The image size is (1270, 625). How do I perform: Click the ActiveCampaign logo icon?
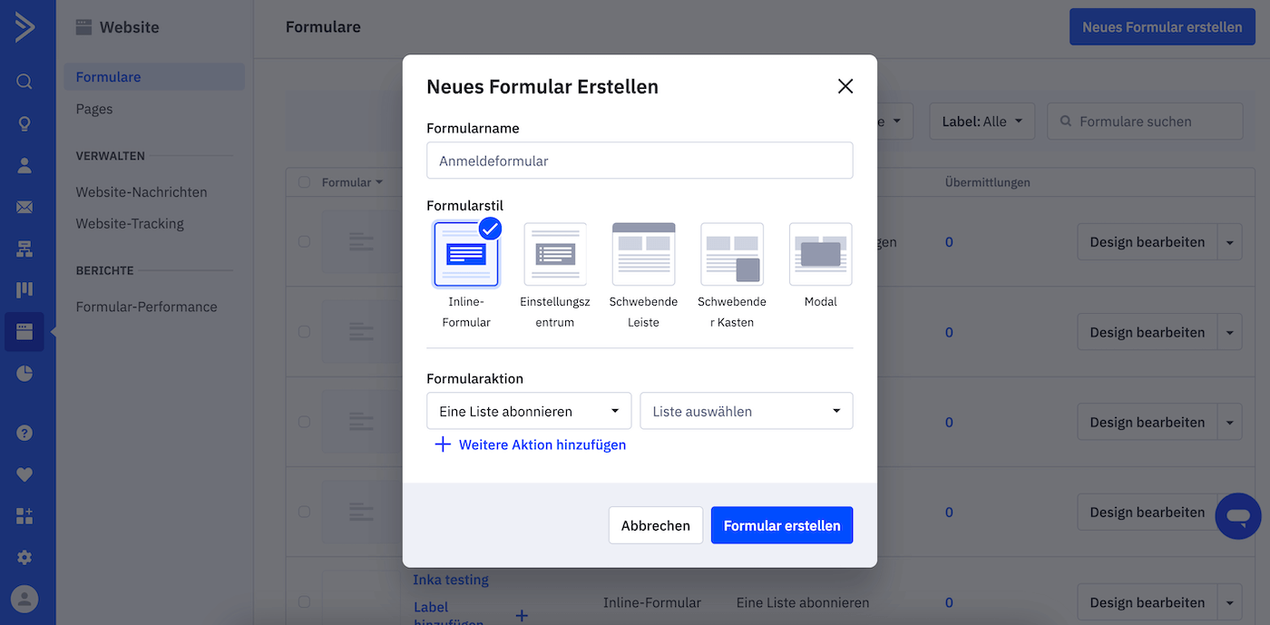tap(24, 27)
